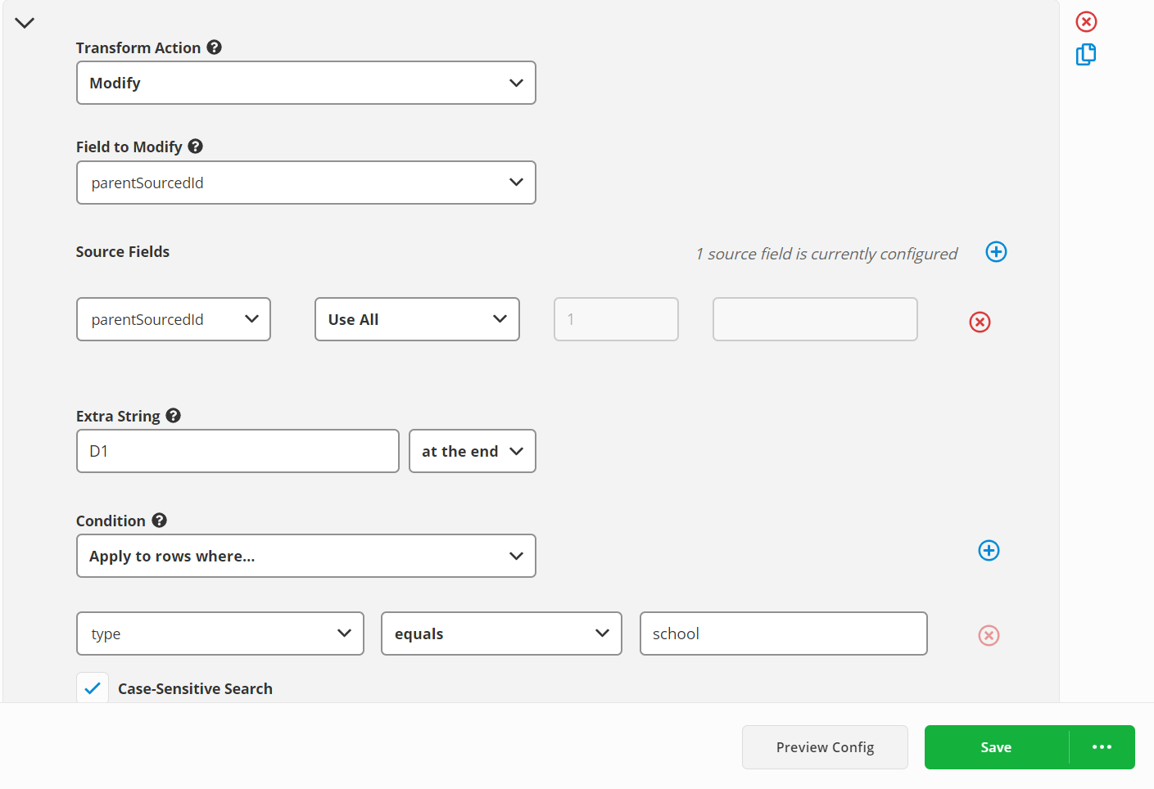Viewport: 1154px width, 789px height.
Task: Collapse this transform section
Action: coord(24,22)
